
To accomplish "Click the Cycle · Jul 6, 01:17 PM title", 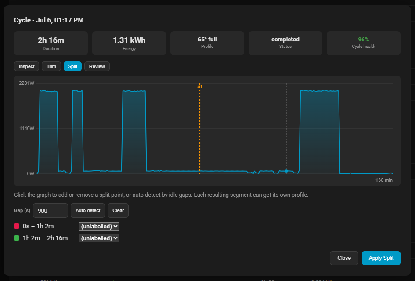I will click(49, 20).
